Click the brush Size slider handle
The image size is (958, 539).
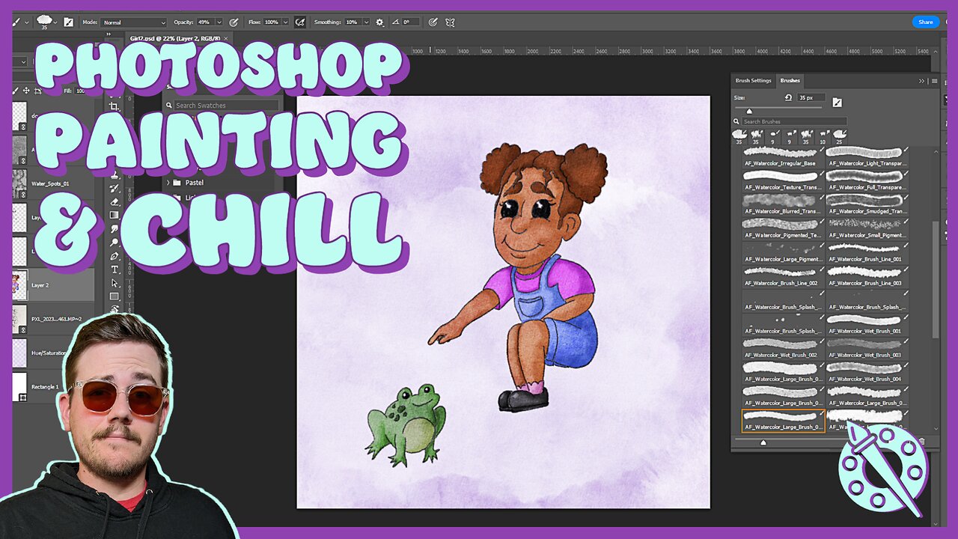[x=749, y=112]
